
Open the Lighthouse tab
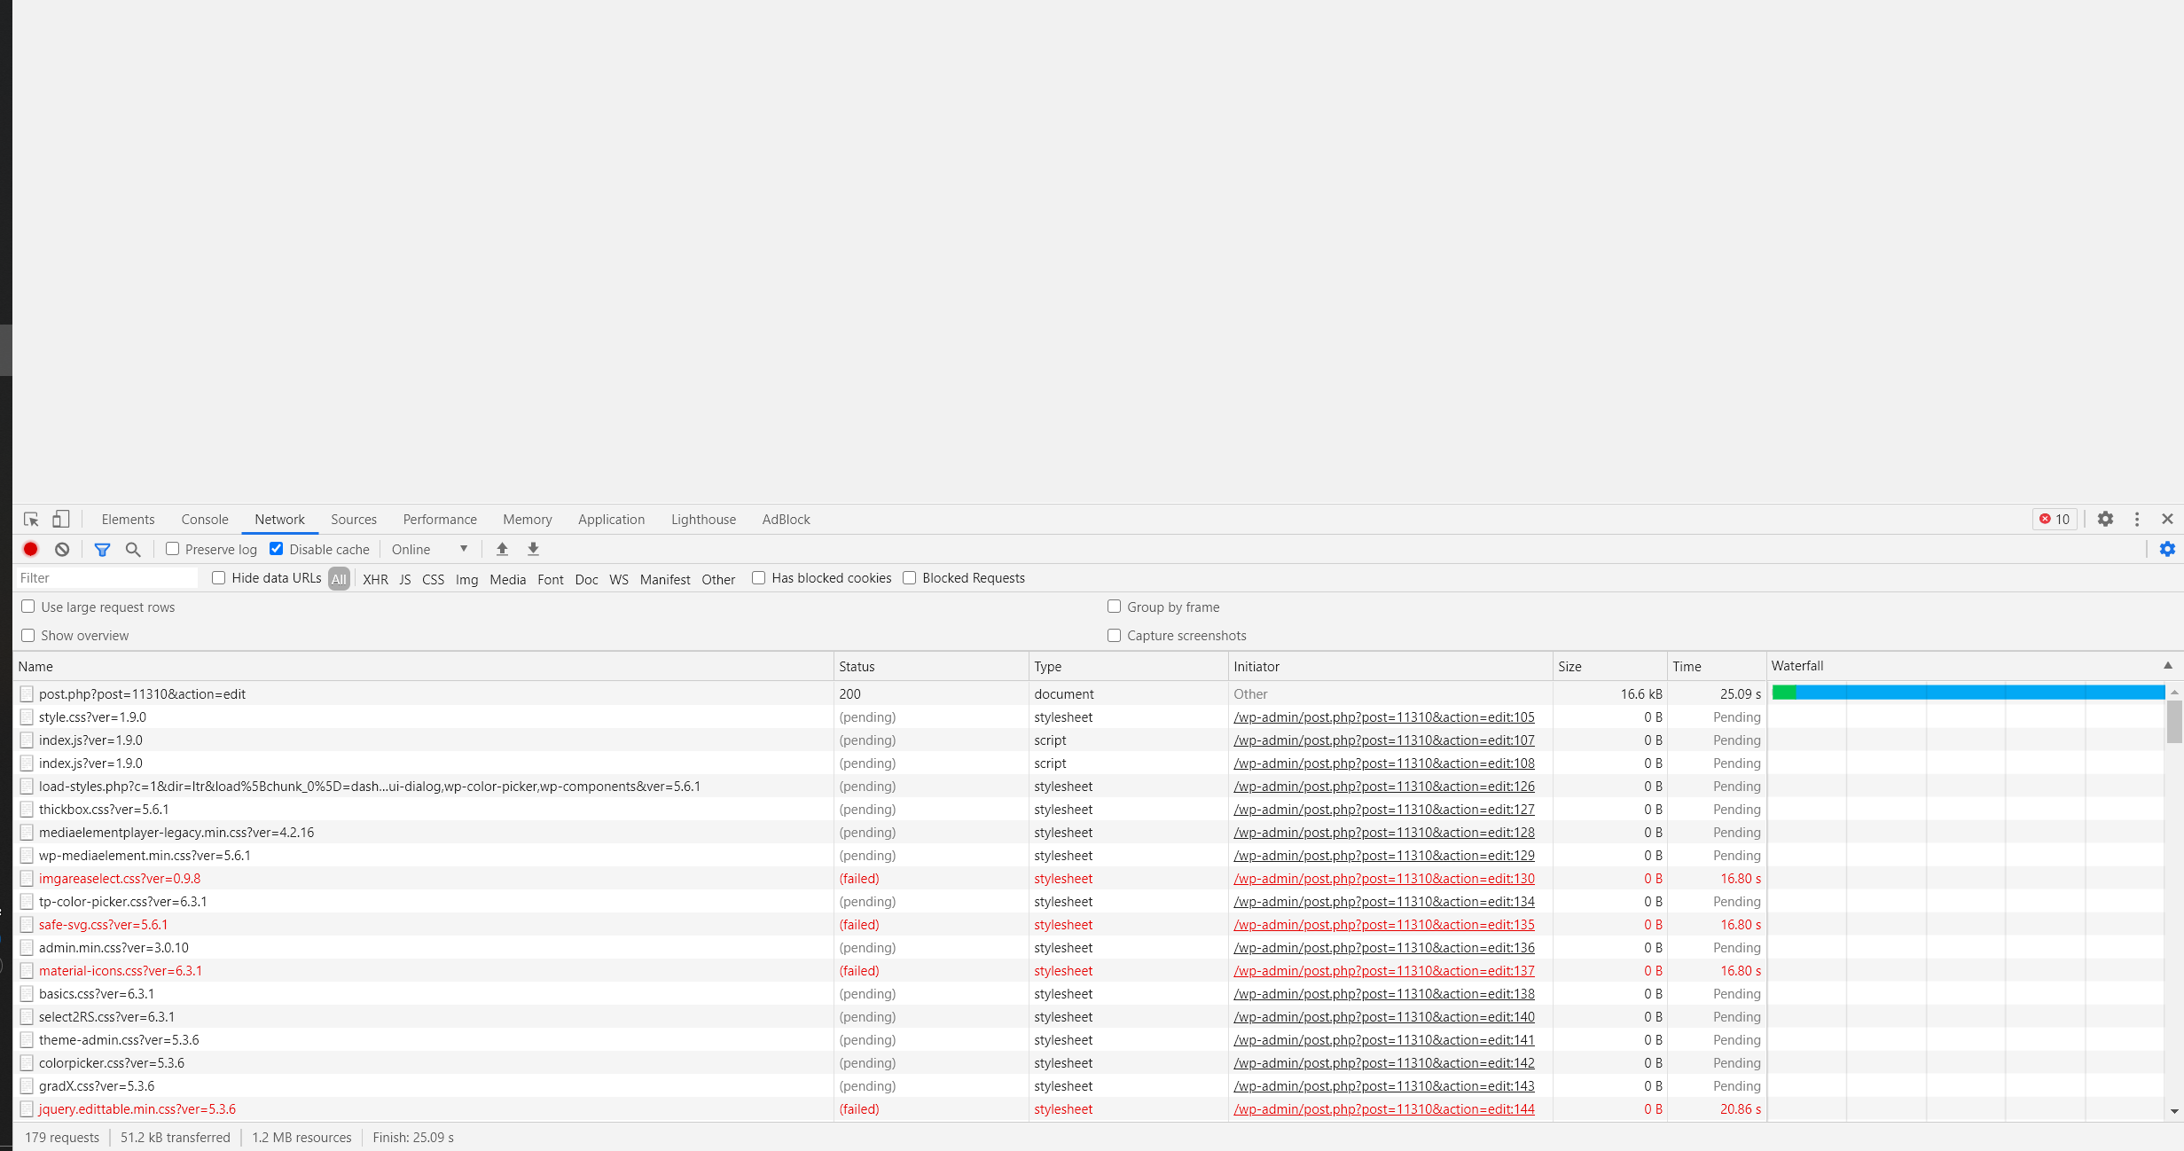click(x=703, y=520)
